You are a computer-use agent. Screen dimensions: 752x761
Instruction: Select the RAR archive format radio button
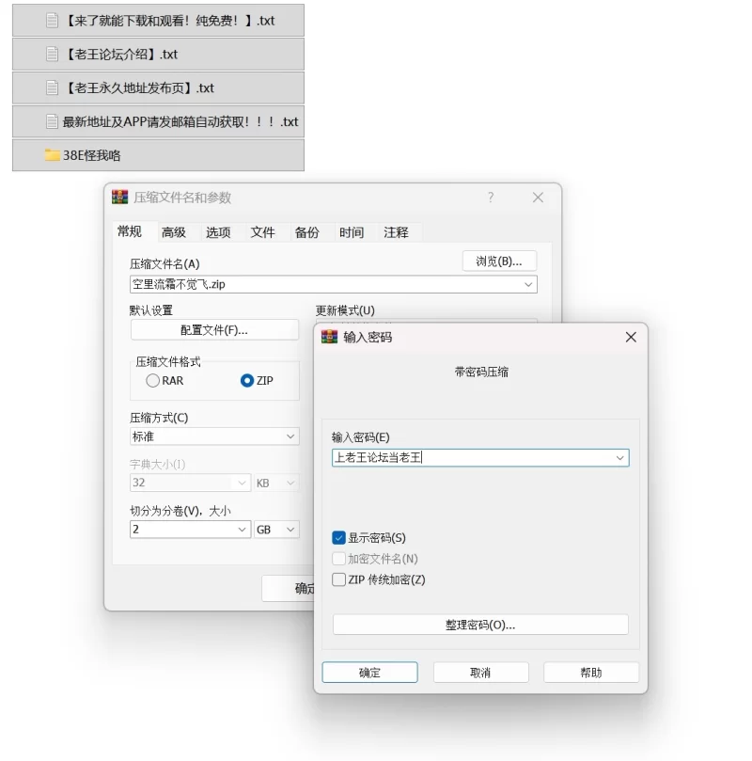[x=152, y=380]
